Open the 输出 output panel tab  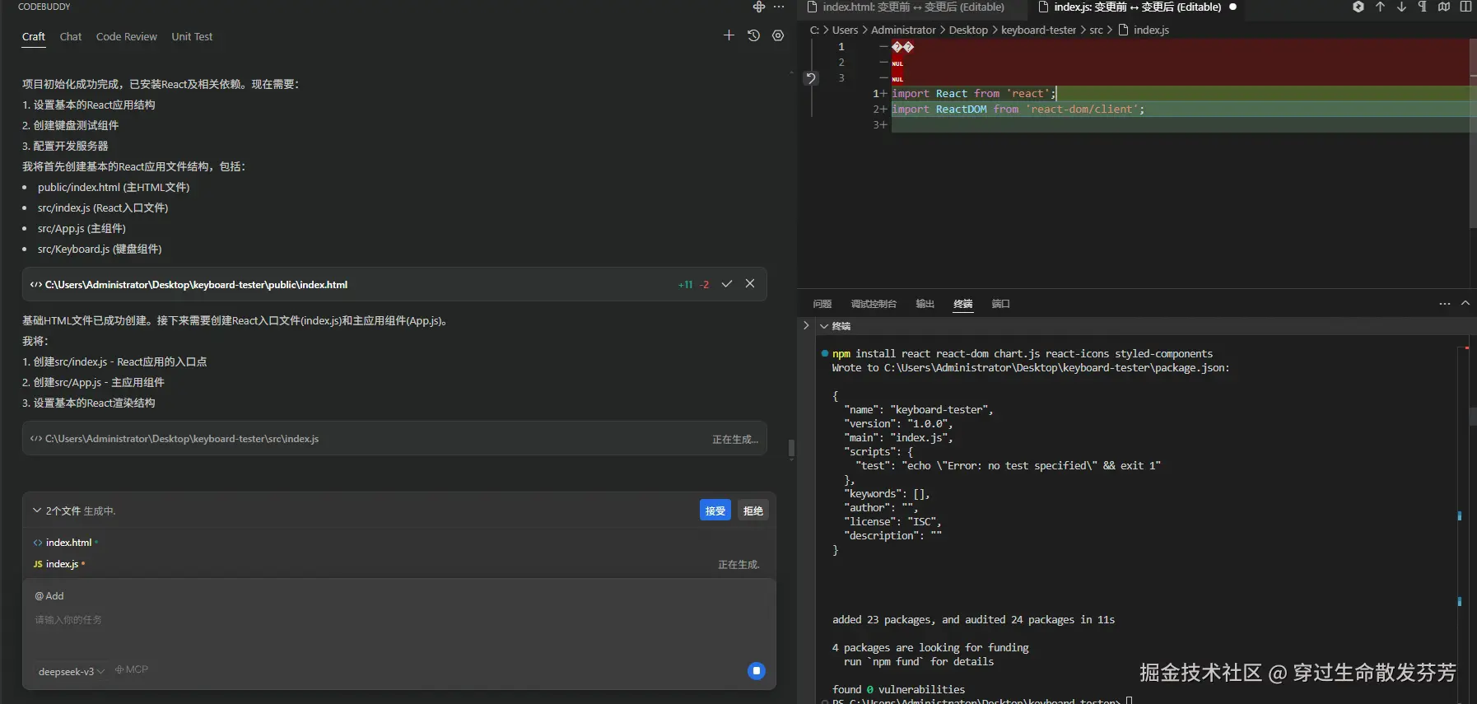pos(925,304)
